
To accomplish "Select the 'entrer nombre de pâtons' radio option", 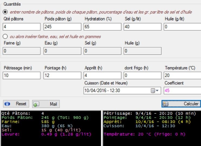I will [x=5, y=12].
